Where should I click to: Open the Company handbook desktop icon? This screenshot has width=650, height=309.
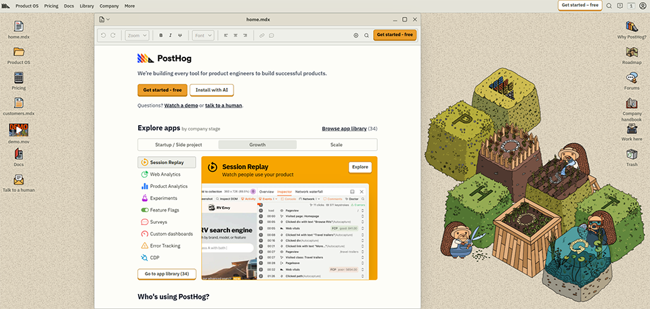click(632, 103)
